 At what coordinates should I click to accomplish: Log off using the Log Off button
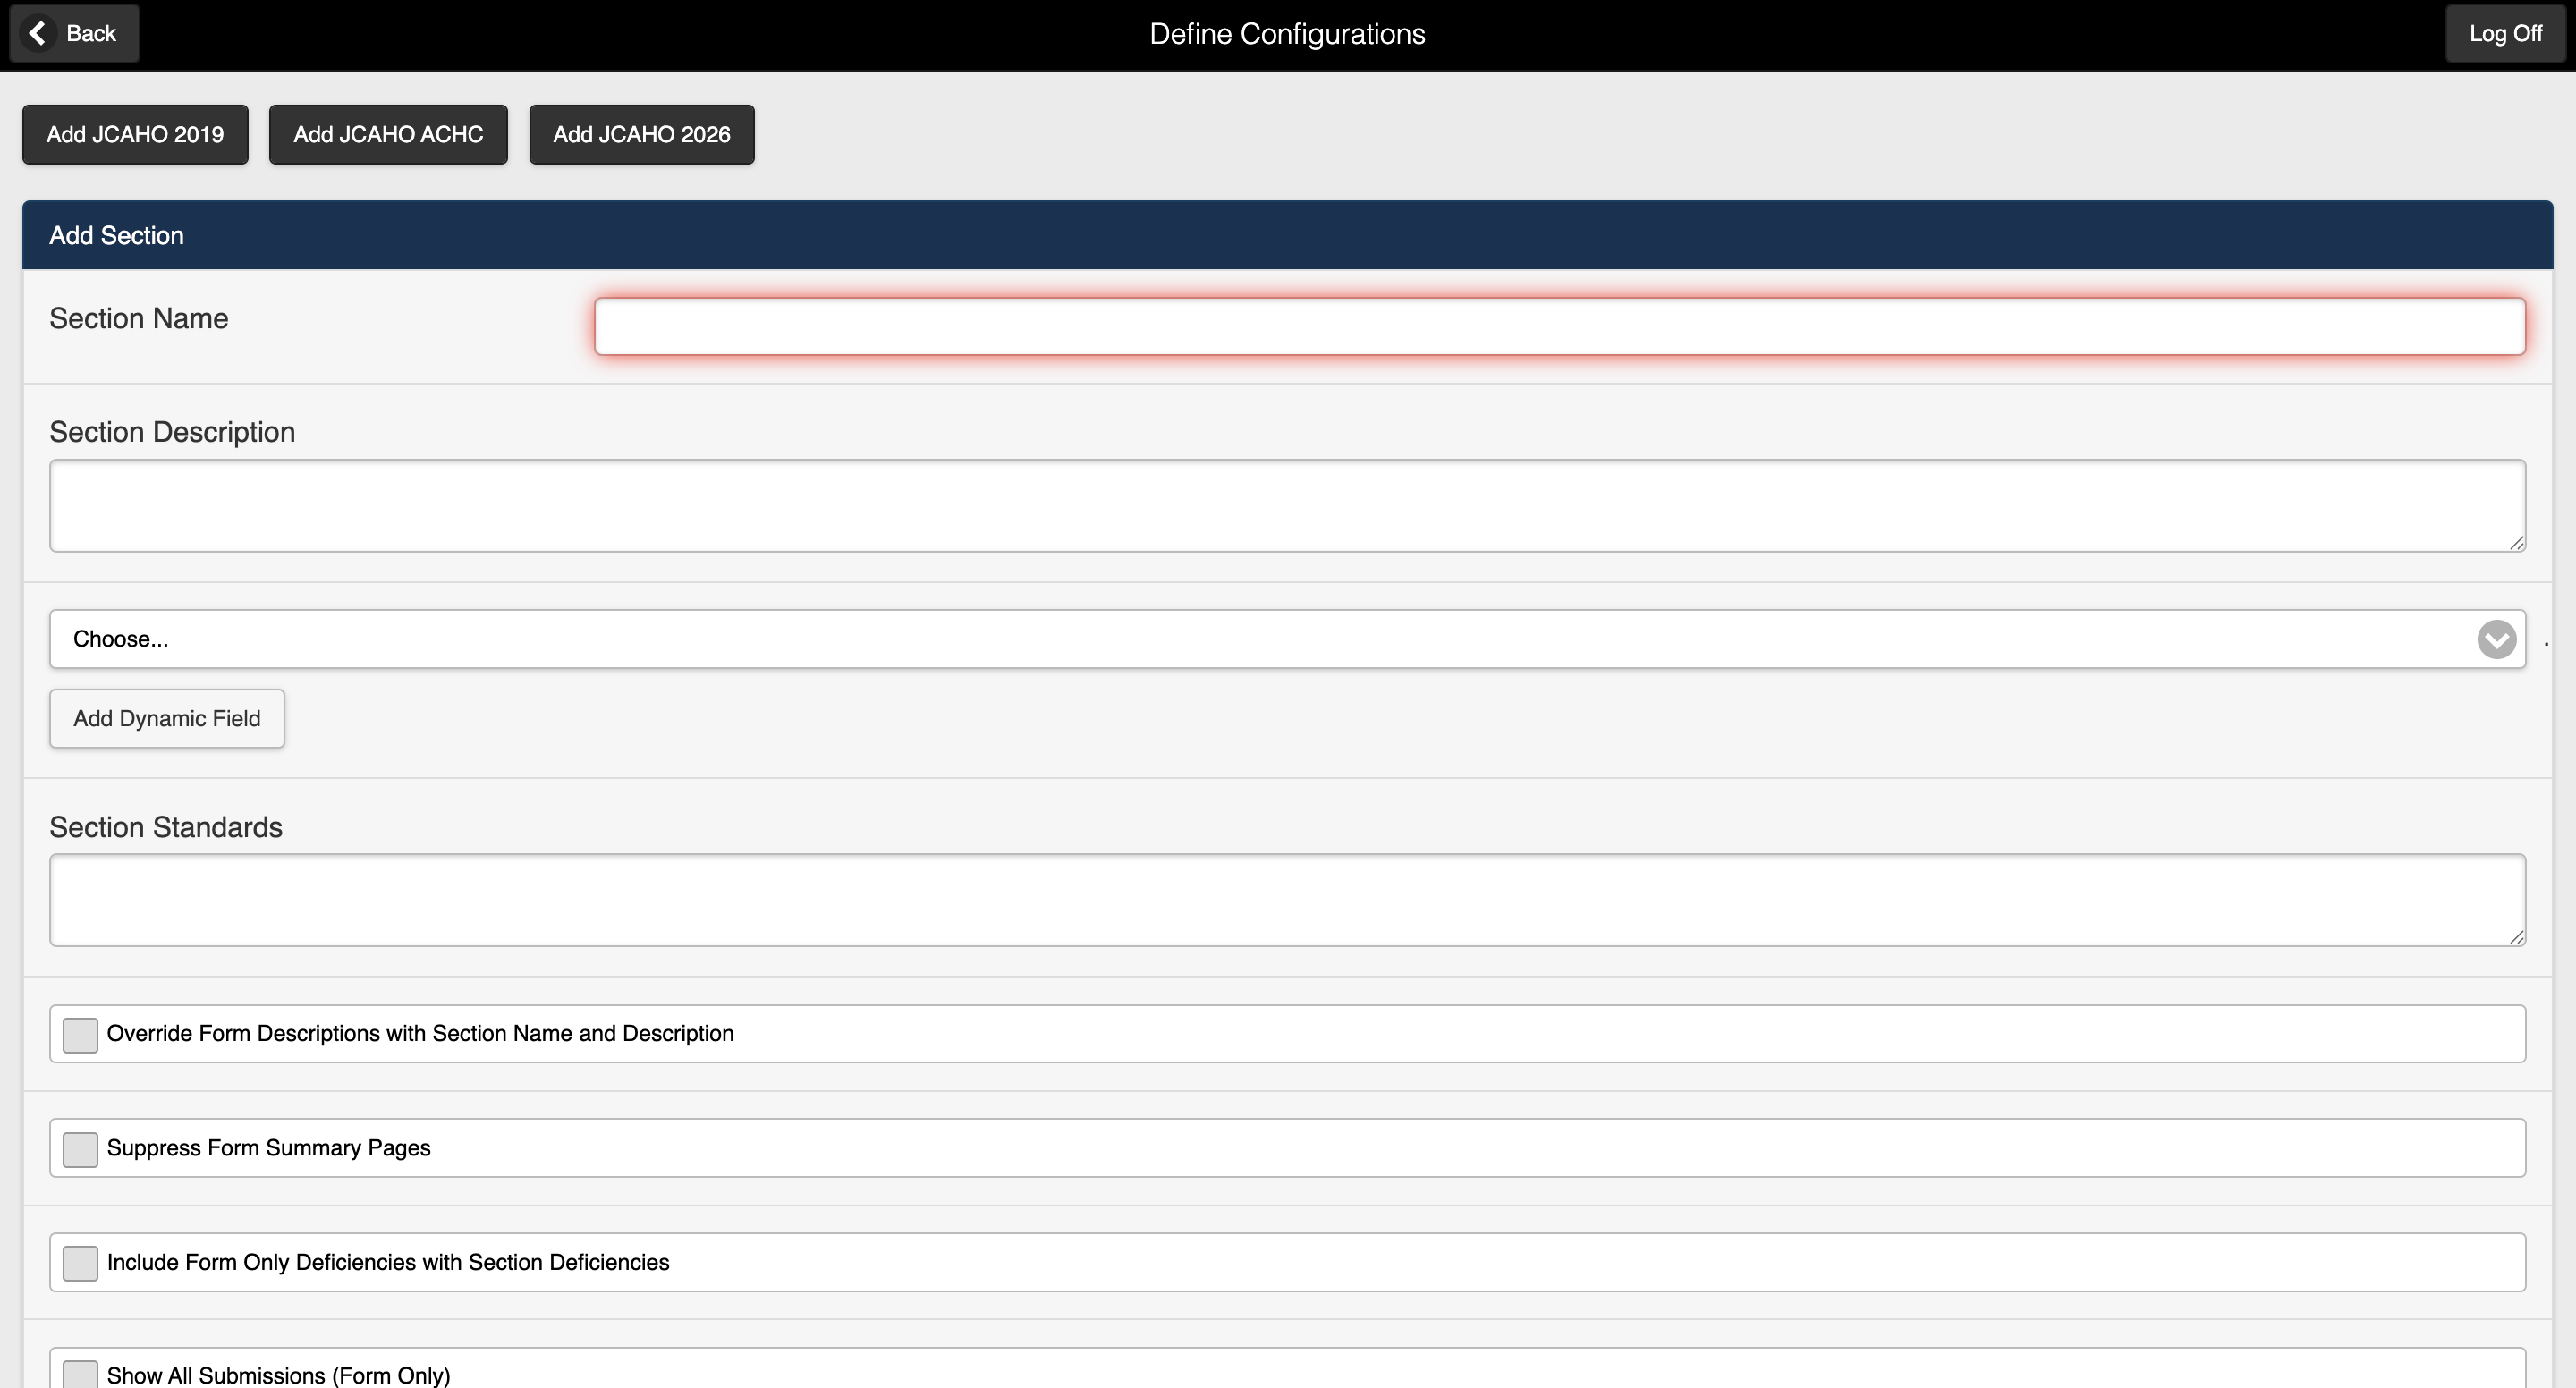point(2505,33)
